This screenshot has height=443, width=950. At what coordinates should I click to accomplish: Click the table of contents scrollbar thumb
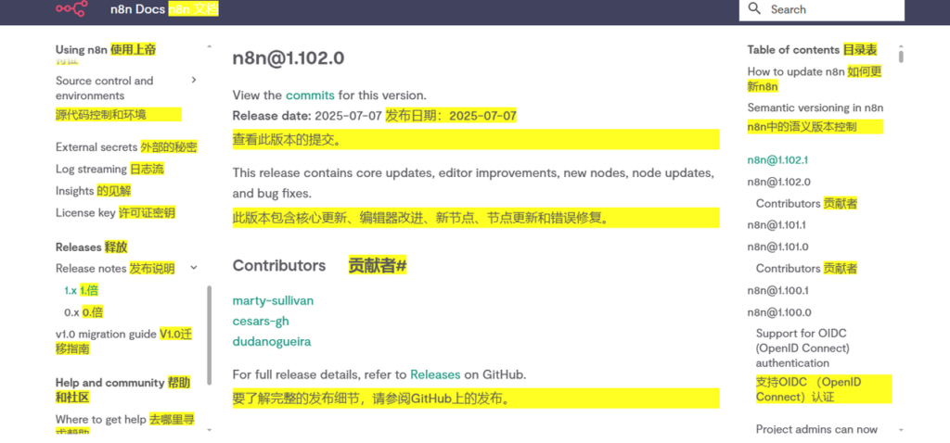901,57
